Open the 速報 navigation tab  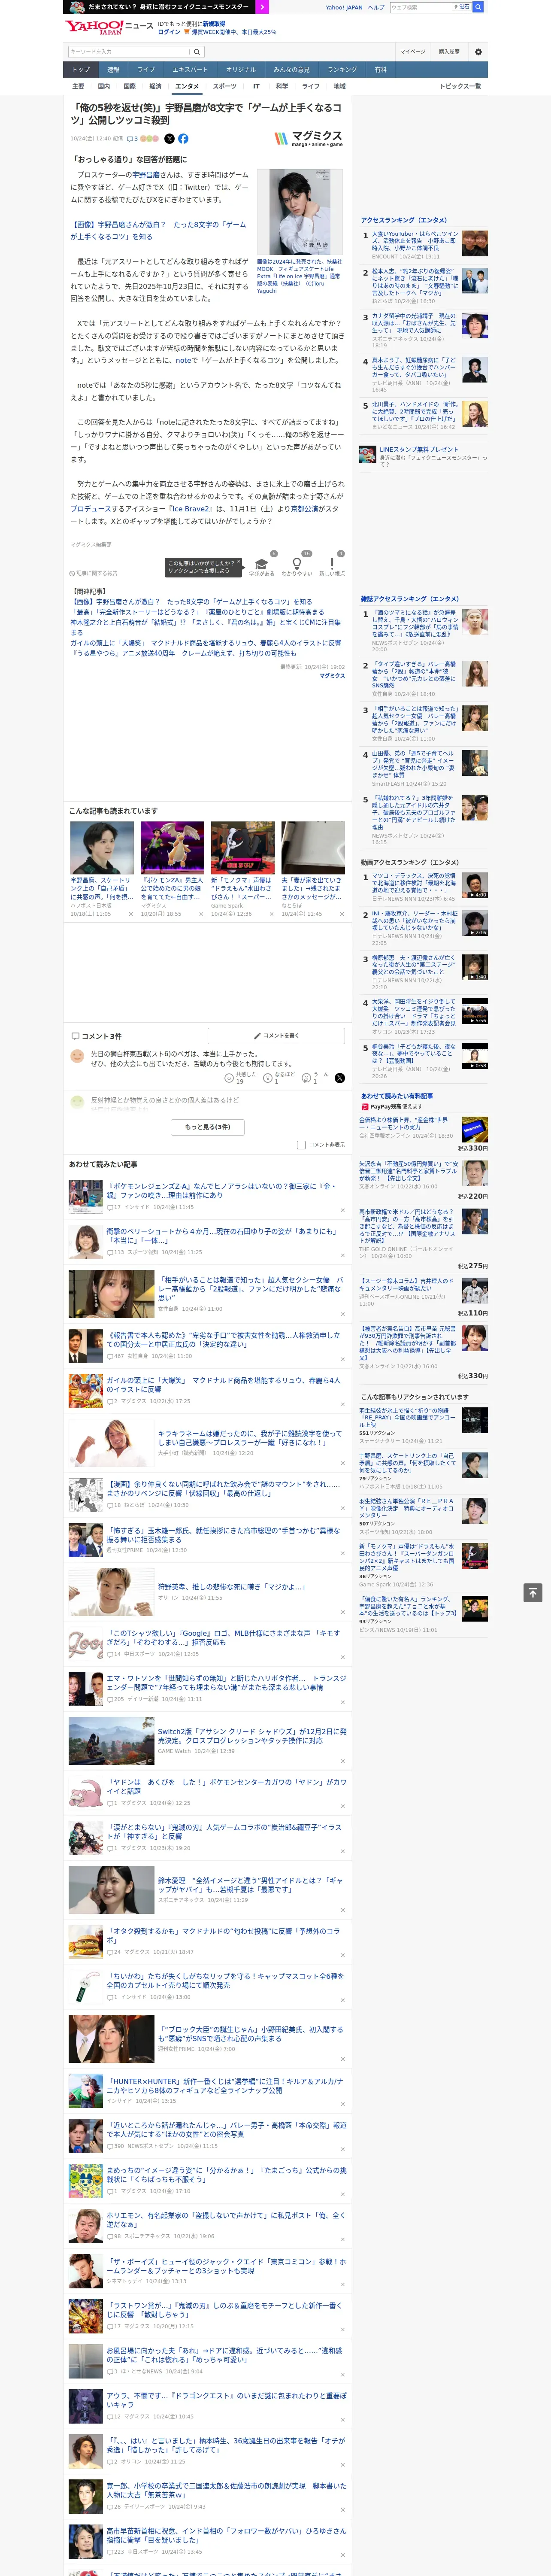pyautogui.click(x=113, y=69)
